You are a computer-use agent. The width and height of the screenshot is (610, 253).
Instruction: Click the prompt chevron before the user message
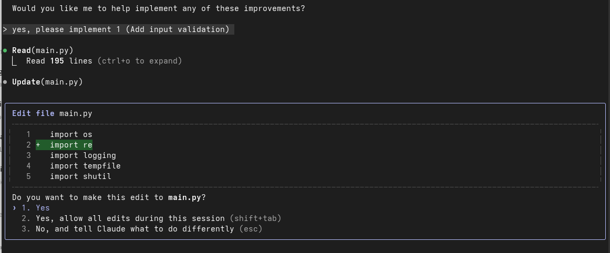pyautogui.click(x=5, y=29)
